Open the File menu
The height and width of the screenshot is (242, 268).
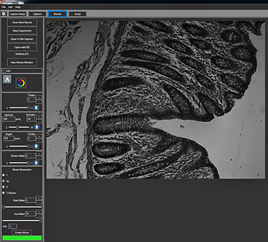click(x=4, y=7)
